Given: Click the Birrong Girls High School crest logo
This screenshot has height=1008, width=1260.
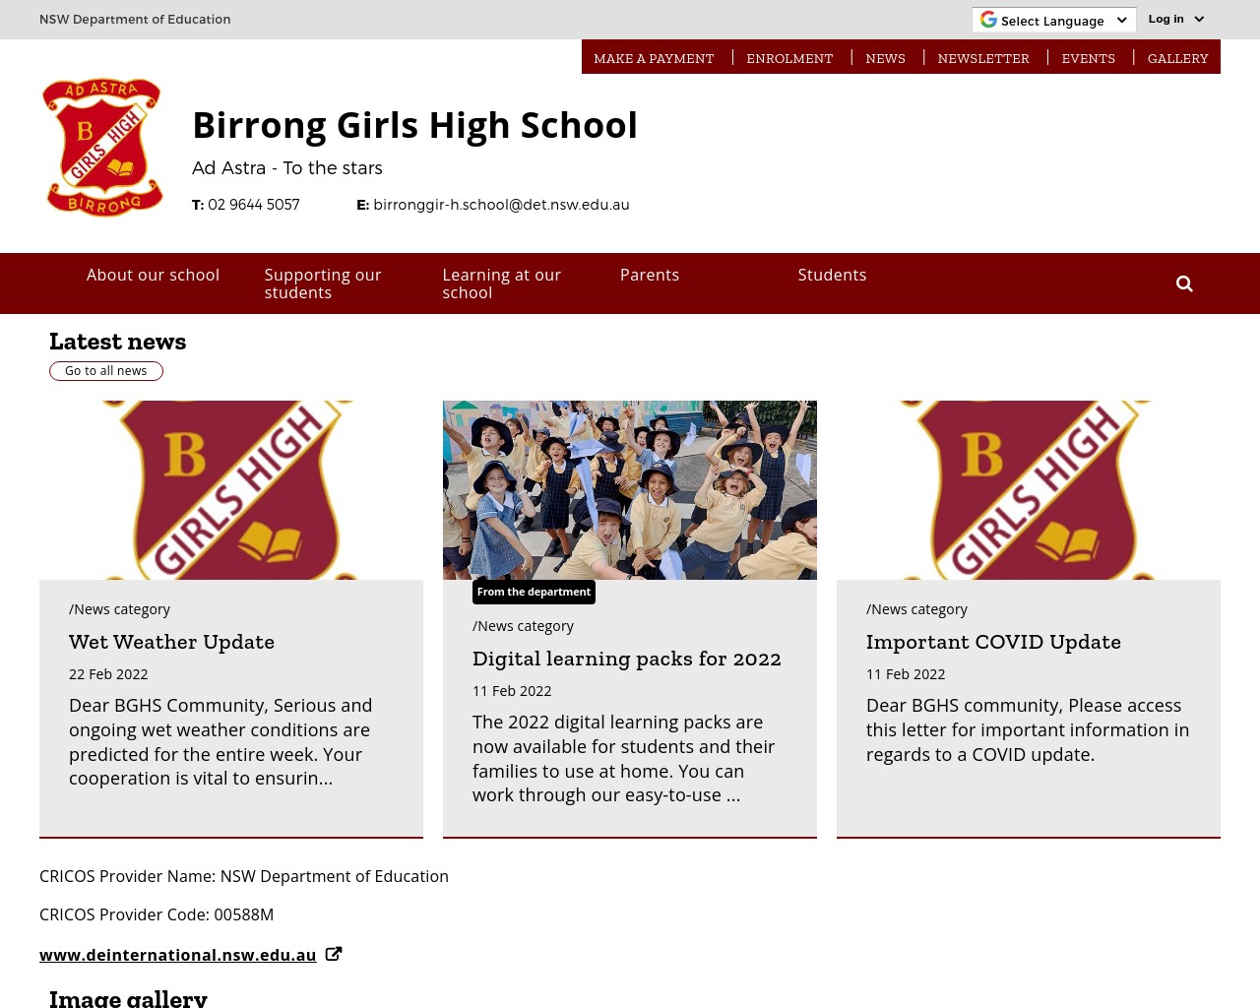Looking at the screenshot, I should pyautogui.click(x=102, y=147).
